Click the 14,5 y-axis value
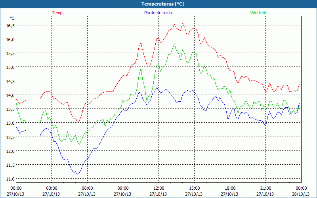 pyautogui.click(x=10, y=81)
